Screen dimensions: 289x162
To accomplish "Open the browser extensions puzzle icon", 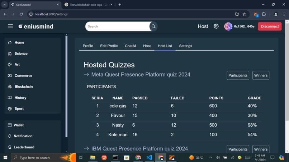I will coord(264,14).
